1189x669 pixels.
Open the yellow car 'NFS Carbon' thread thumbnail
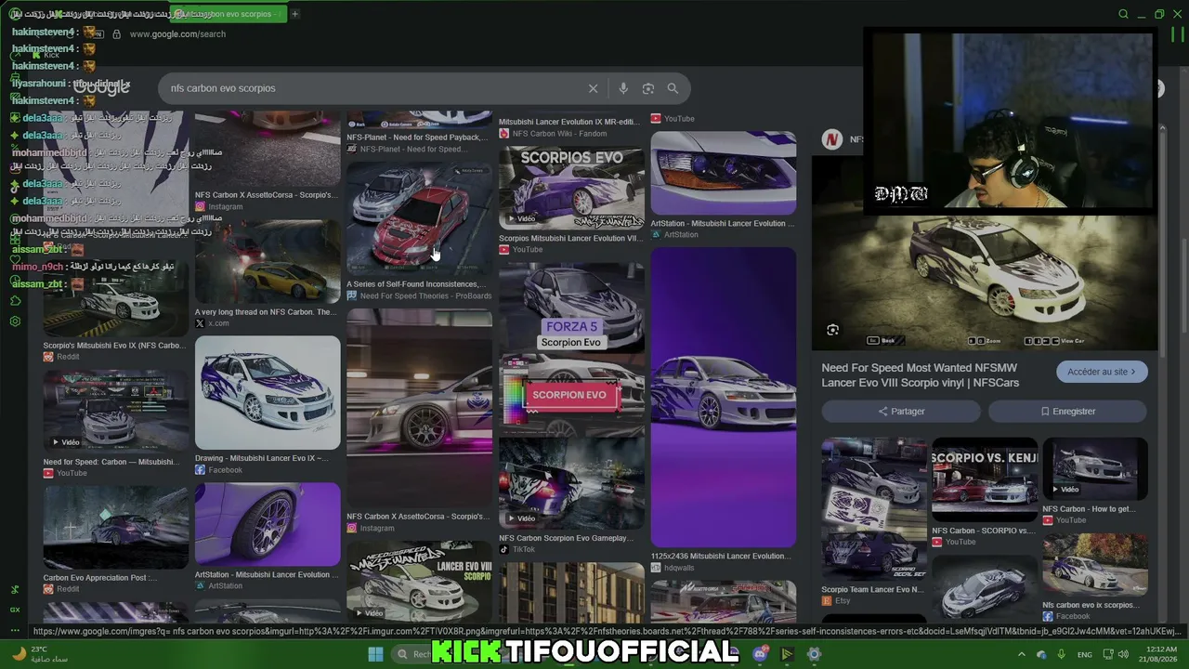point(268,262)
